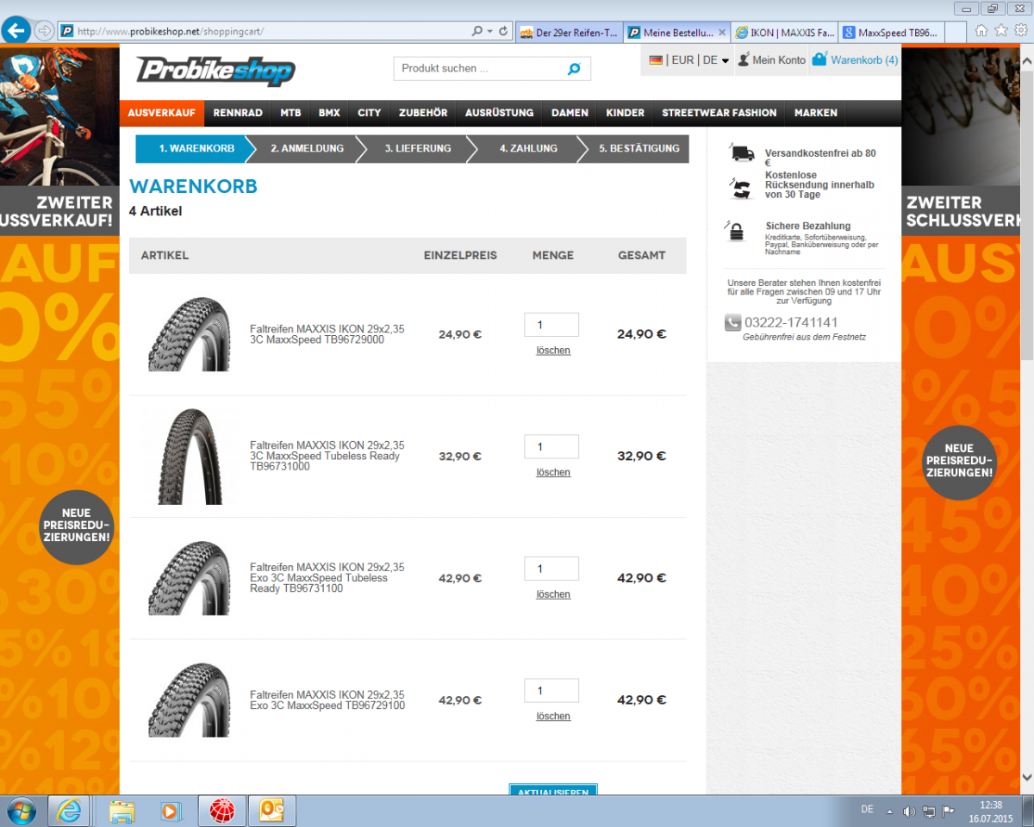The height and width of the screenshot is (827, 1034).
Task: Open the ZUBEHÖR menu
Action: [x=423, y=113]
